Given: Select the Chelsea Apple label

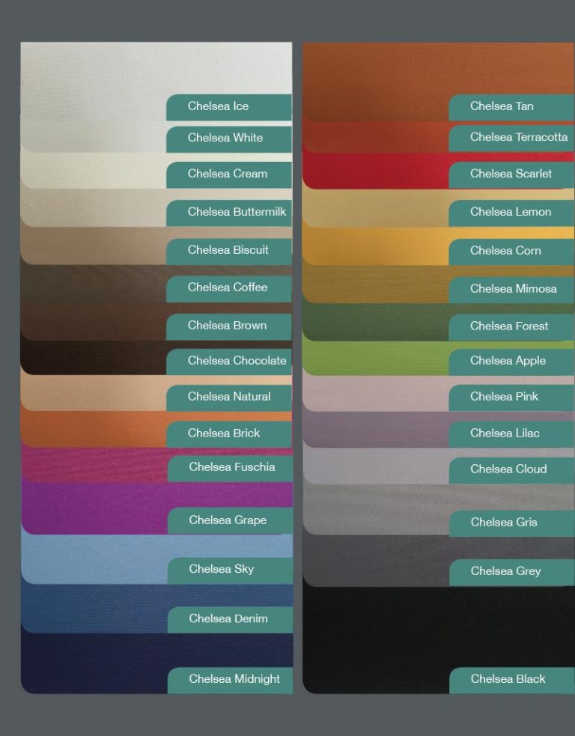Looking at the screenshot, I should coord(511,362).
